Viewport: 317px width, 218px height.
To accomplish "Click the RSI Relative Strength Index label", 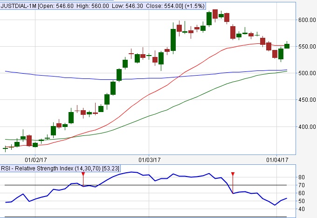I will coord(60,168).
